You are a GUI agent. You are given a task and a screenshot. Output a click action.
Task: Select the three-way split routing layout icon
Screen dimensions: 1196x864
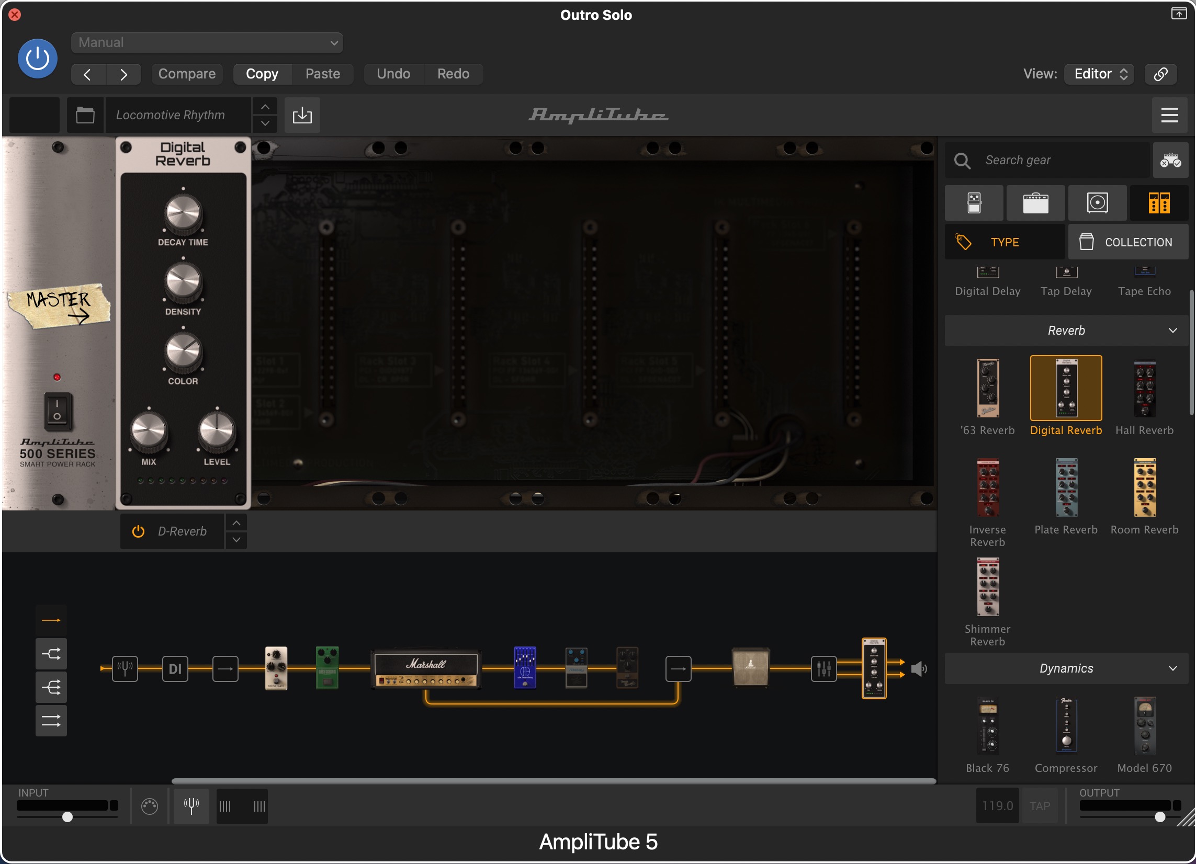pyautogui.click(x=51, y=687)
